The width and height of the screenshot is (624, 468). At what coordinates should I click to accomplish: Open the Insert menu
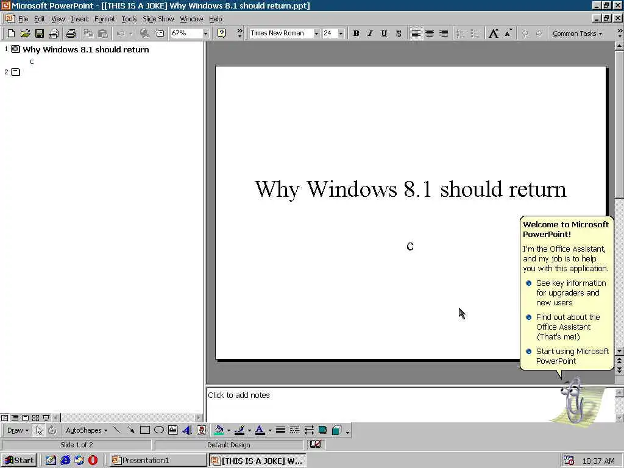(80, 19)
